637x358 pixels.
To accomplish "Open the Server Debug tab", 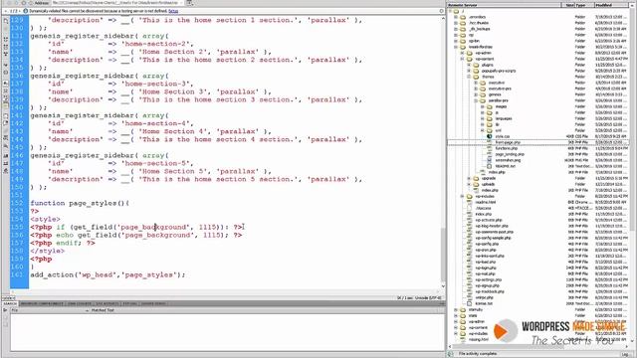I will point(153,303).
